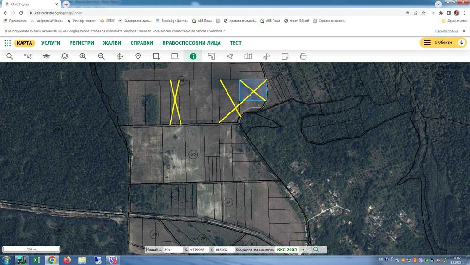Expand the coordinate system KKC 2005 dropdown
470x265 pixels.
pyautogui.click(x=303, y=249)
